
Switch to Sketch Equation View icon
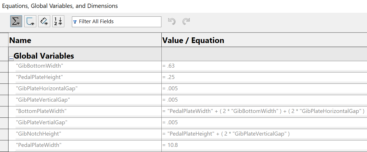coord(30,21)
